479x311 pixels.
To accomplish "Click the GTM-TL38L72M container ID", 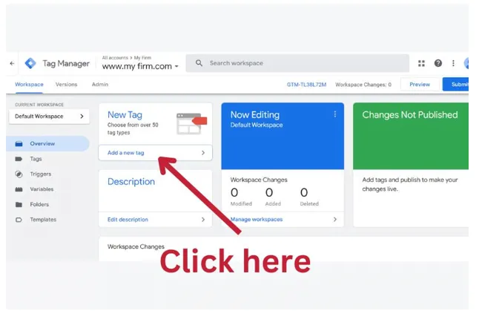I will tap(306, 85).
